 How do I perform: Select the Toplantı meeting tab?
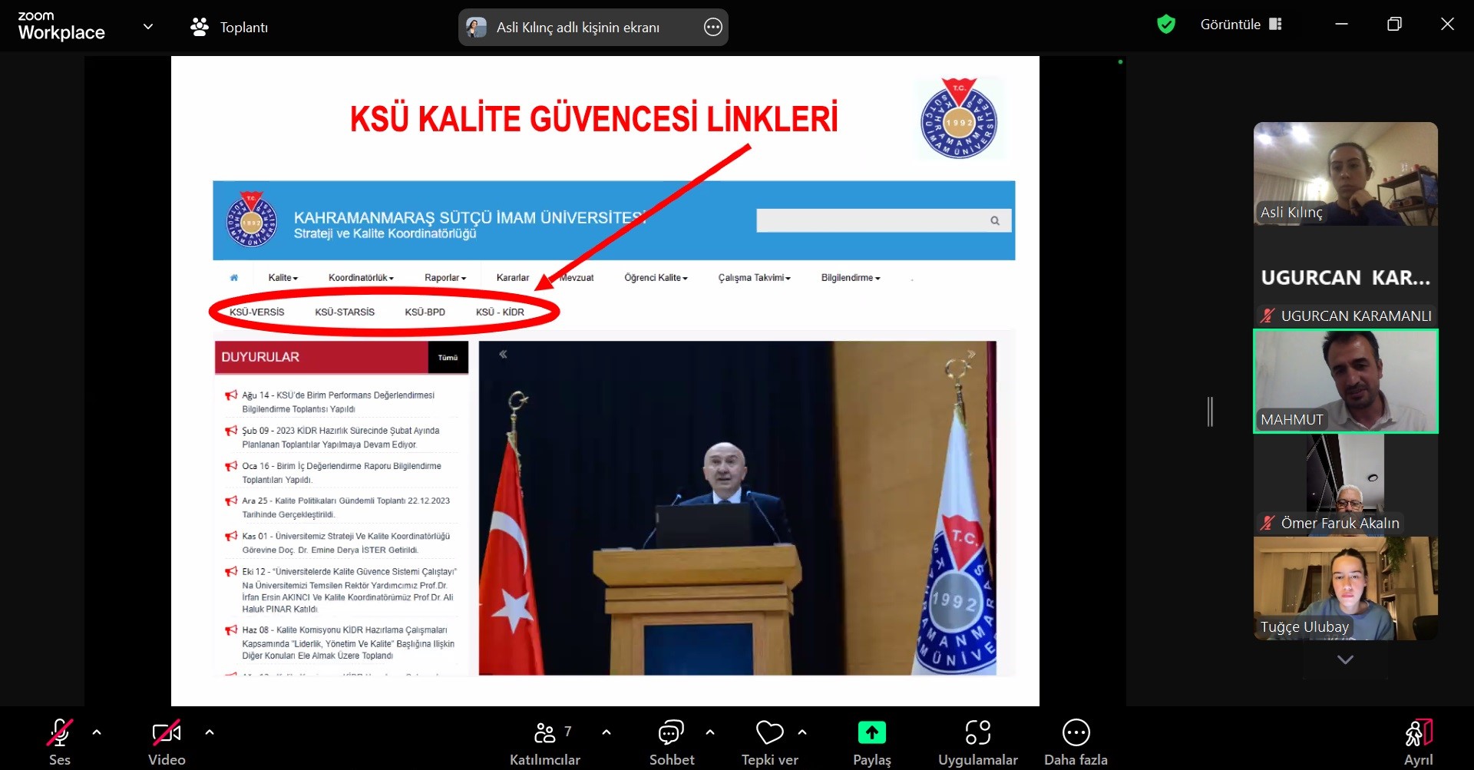tap(230, 28)
